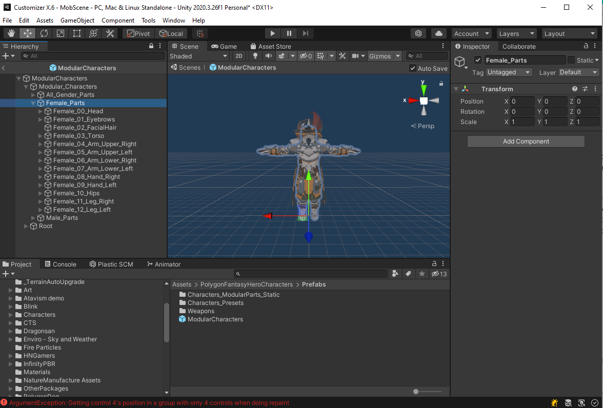The width and height of the screenshot is (603, 408).
Task: Select the Rect transform tool
Action: point(77,33)
